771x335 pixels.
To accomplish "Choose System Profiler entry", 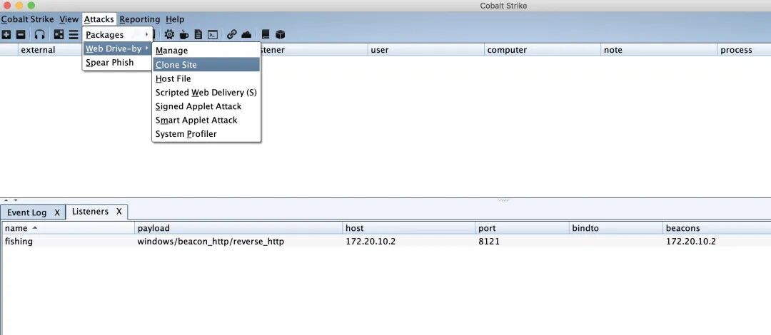I will tap(206, 133).
